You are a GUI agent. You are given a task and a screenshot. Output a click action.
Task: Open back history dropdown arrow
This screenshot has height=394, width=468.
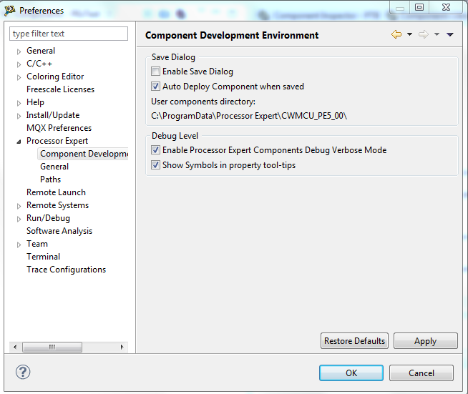point(410,34)
